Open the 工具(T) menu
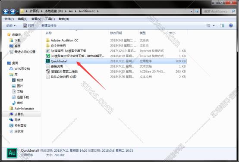 (50, 19)
